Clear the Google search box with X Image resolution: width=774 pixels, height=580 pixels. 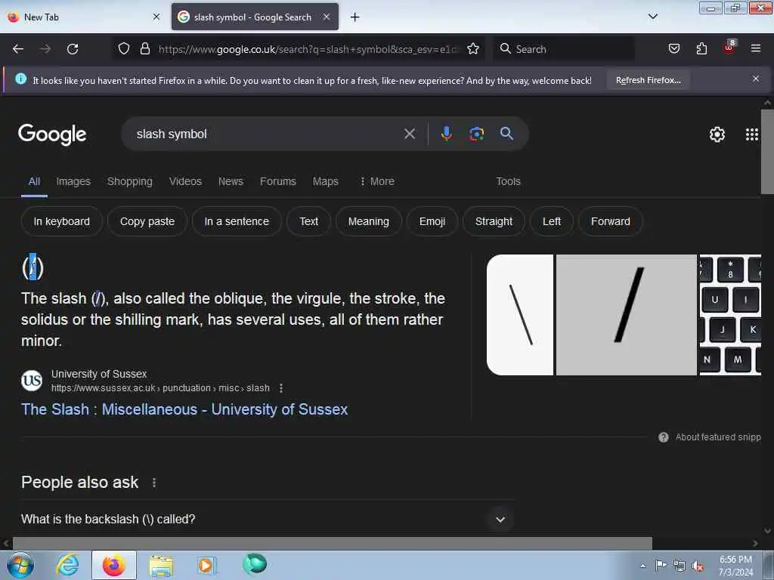(x=410, y=134)
